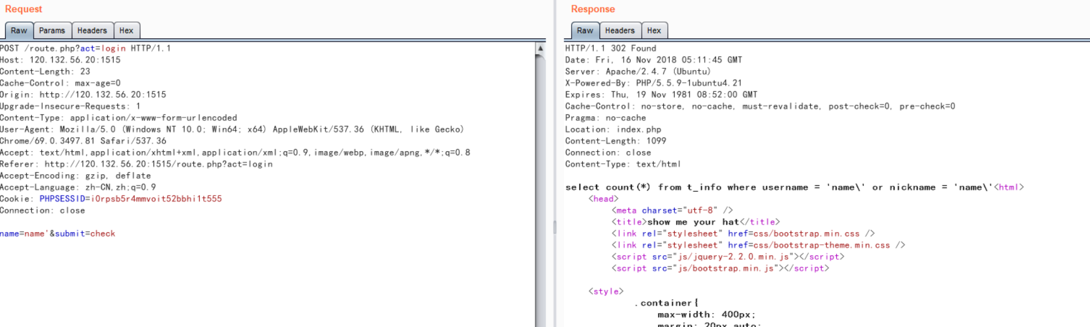The height and width of the screenshot is (327, 1090).
Task: Click the Expires: Thu, 19 Nov 1981 line
Action: coord(661,95)
